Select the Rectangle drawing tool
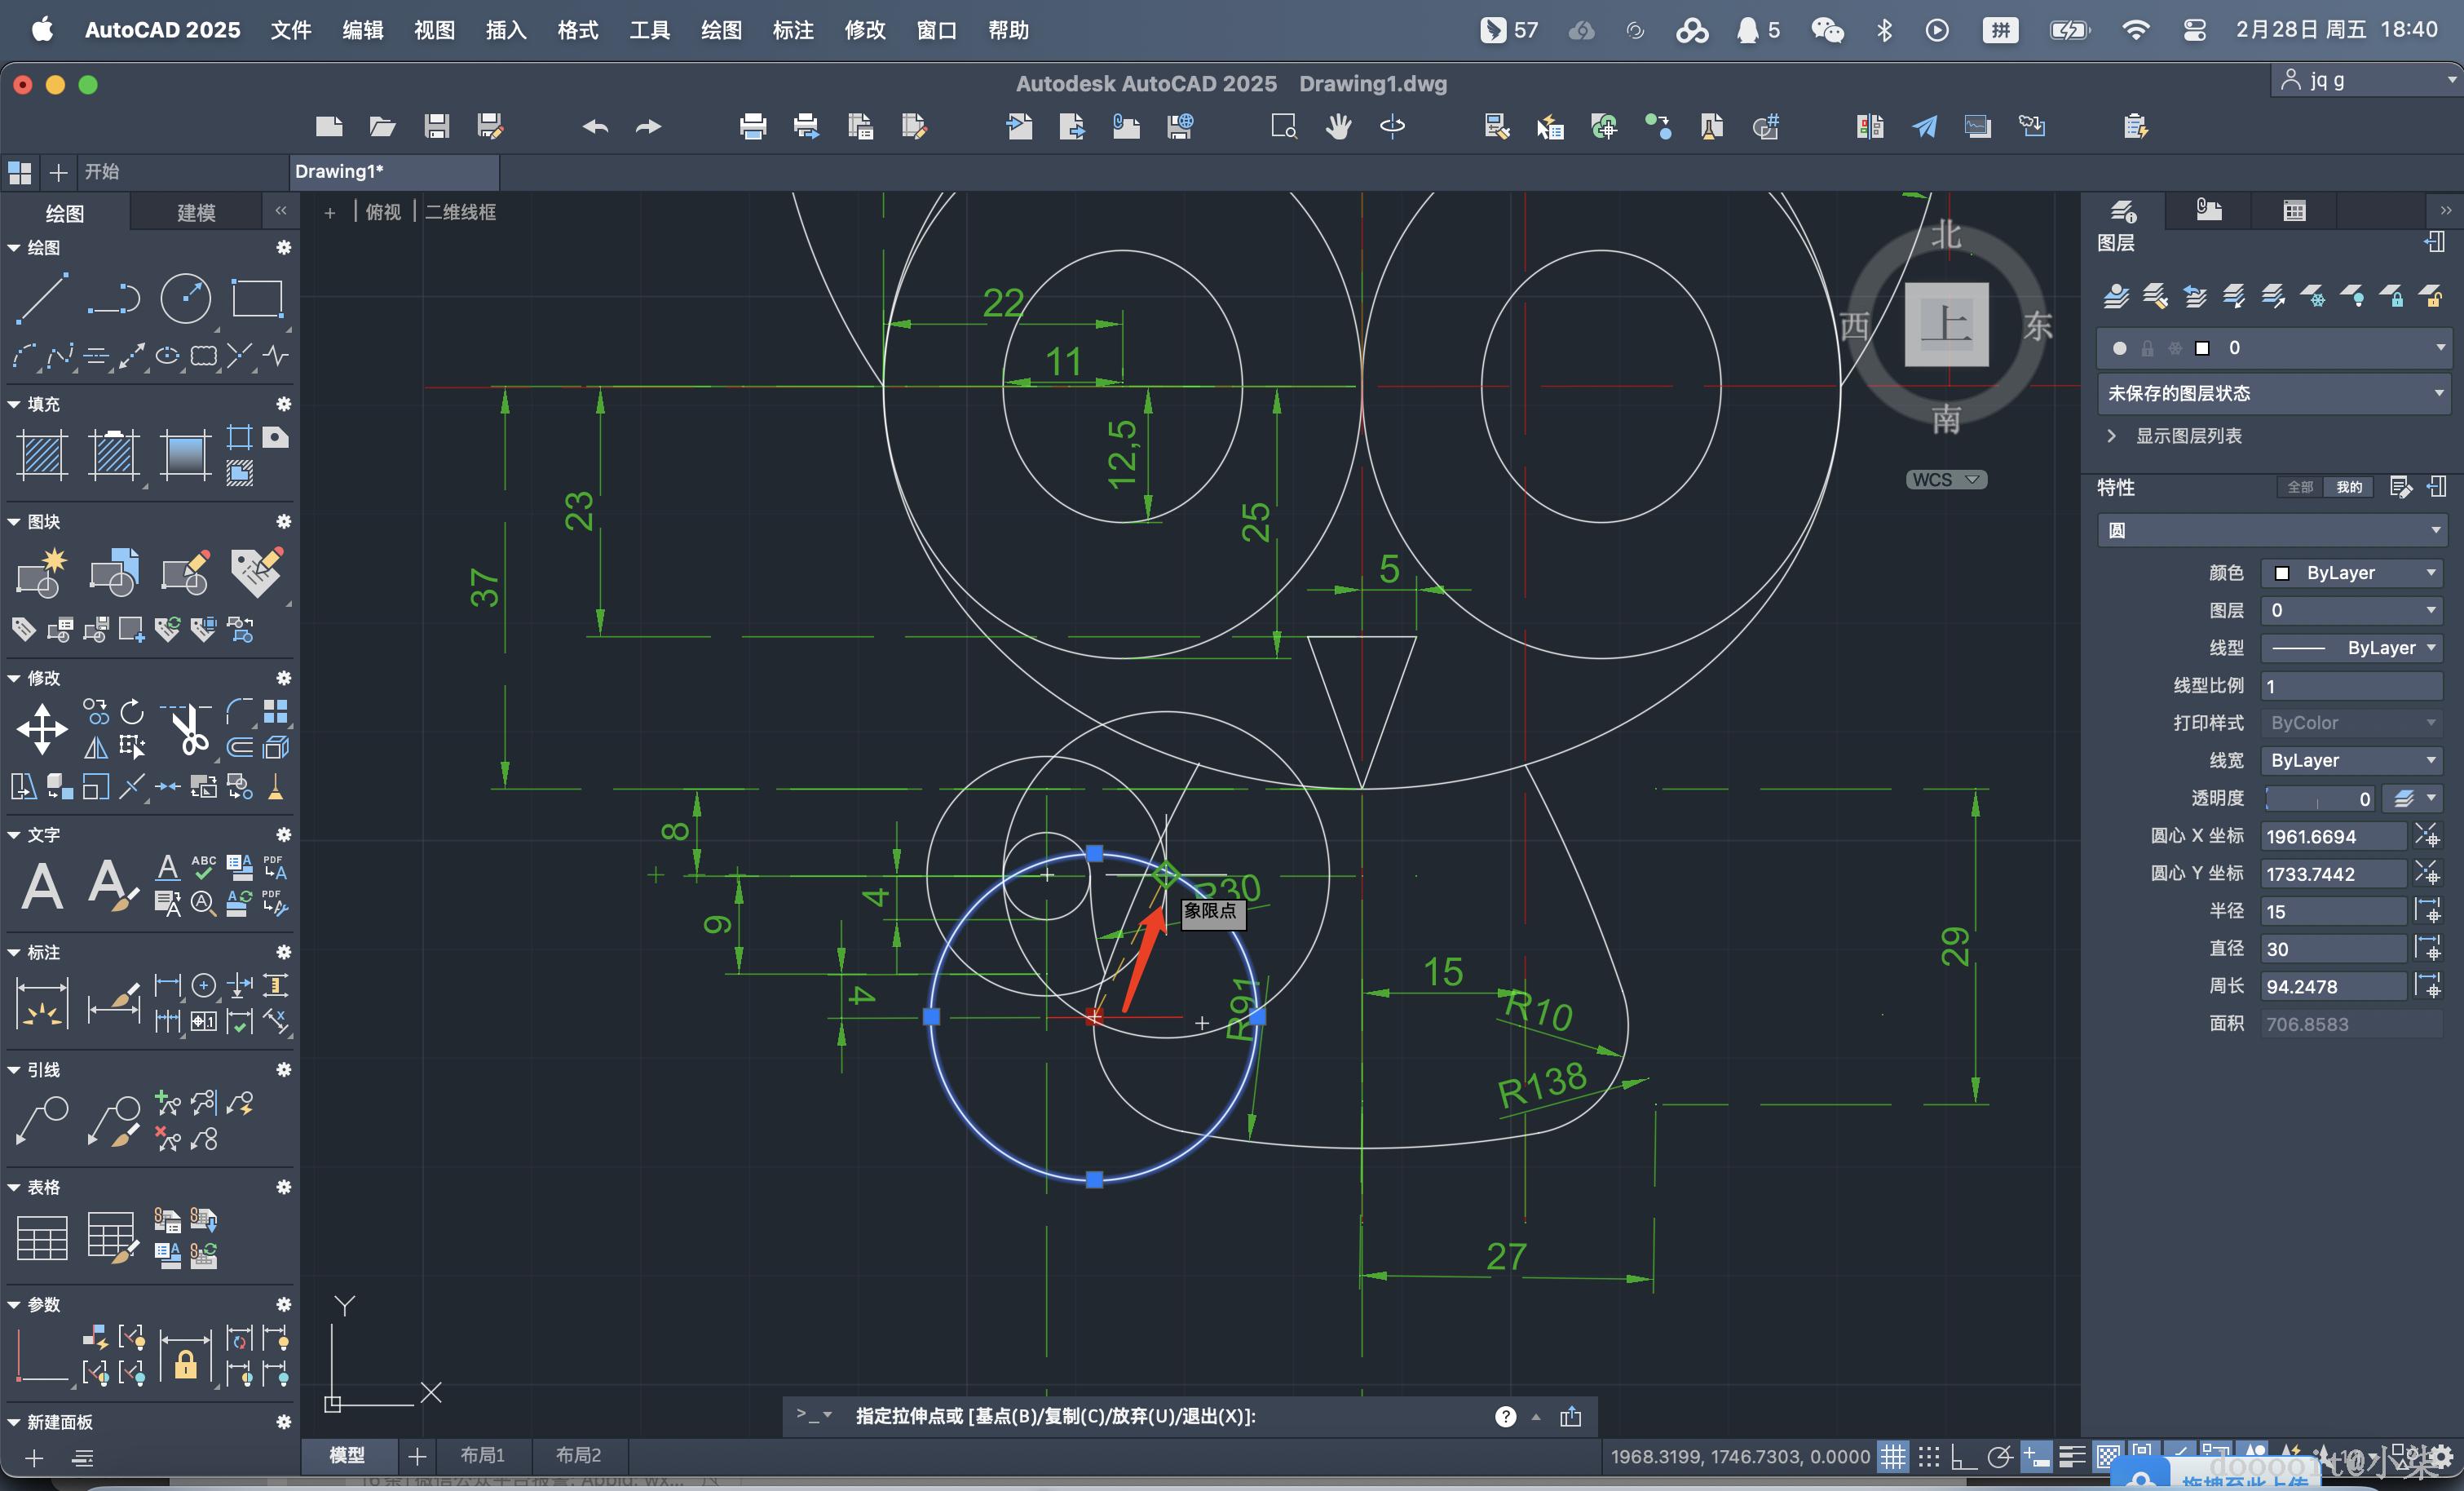The image size is (2464, 1491). [257, 299]
